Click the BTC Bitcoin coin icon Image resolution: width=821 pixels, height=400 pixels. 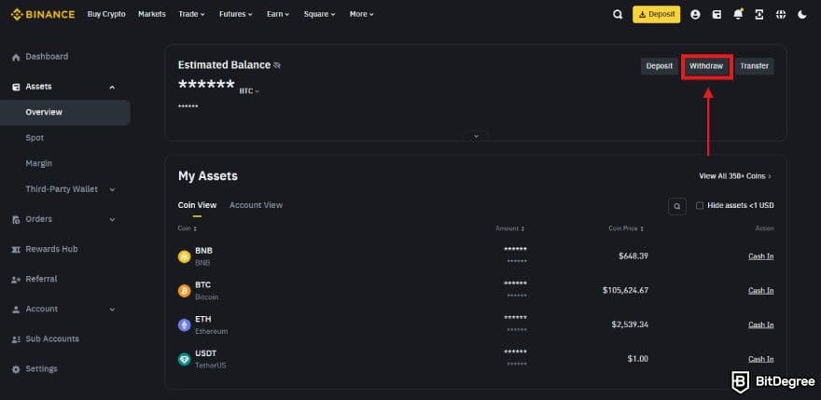click(185, 291)
